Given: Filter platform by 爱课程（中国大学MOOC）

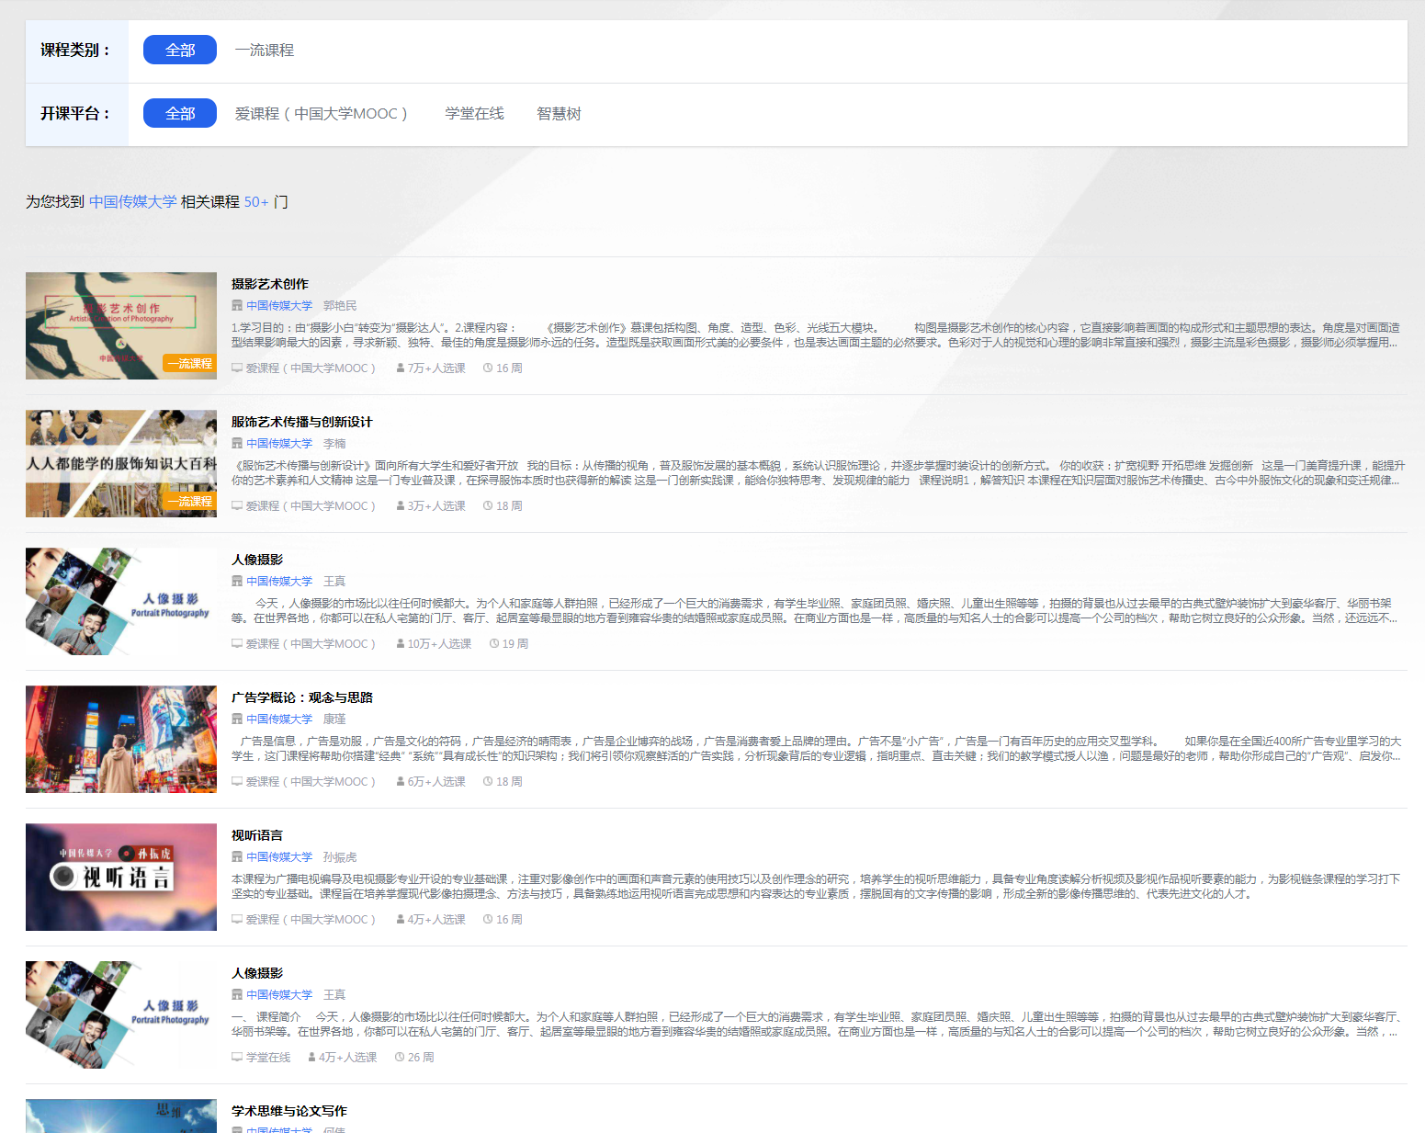Looking at the screenshot, I should tap(321, 113).
